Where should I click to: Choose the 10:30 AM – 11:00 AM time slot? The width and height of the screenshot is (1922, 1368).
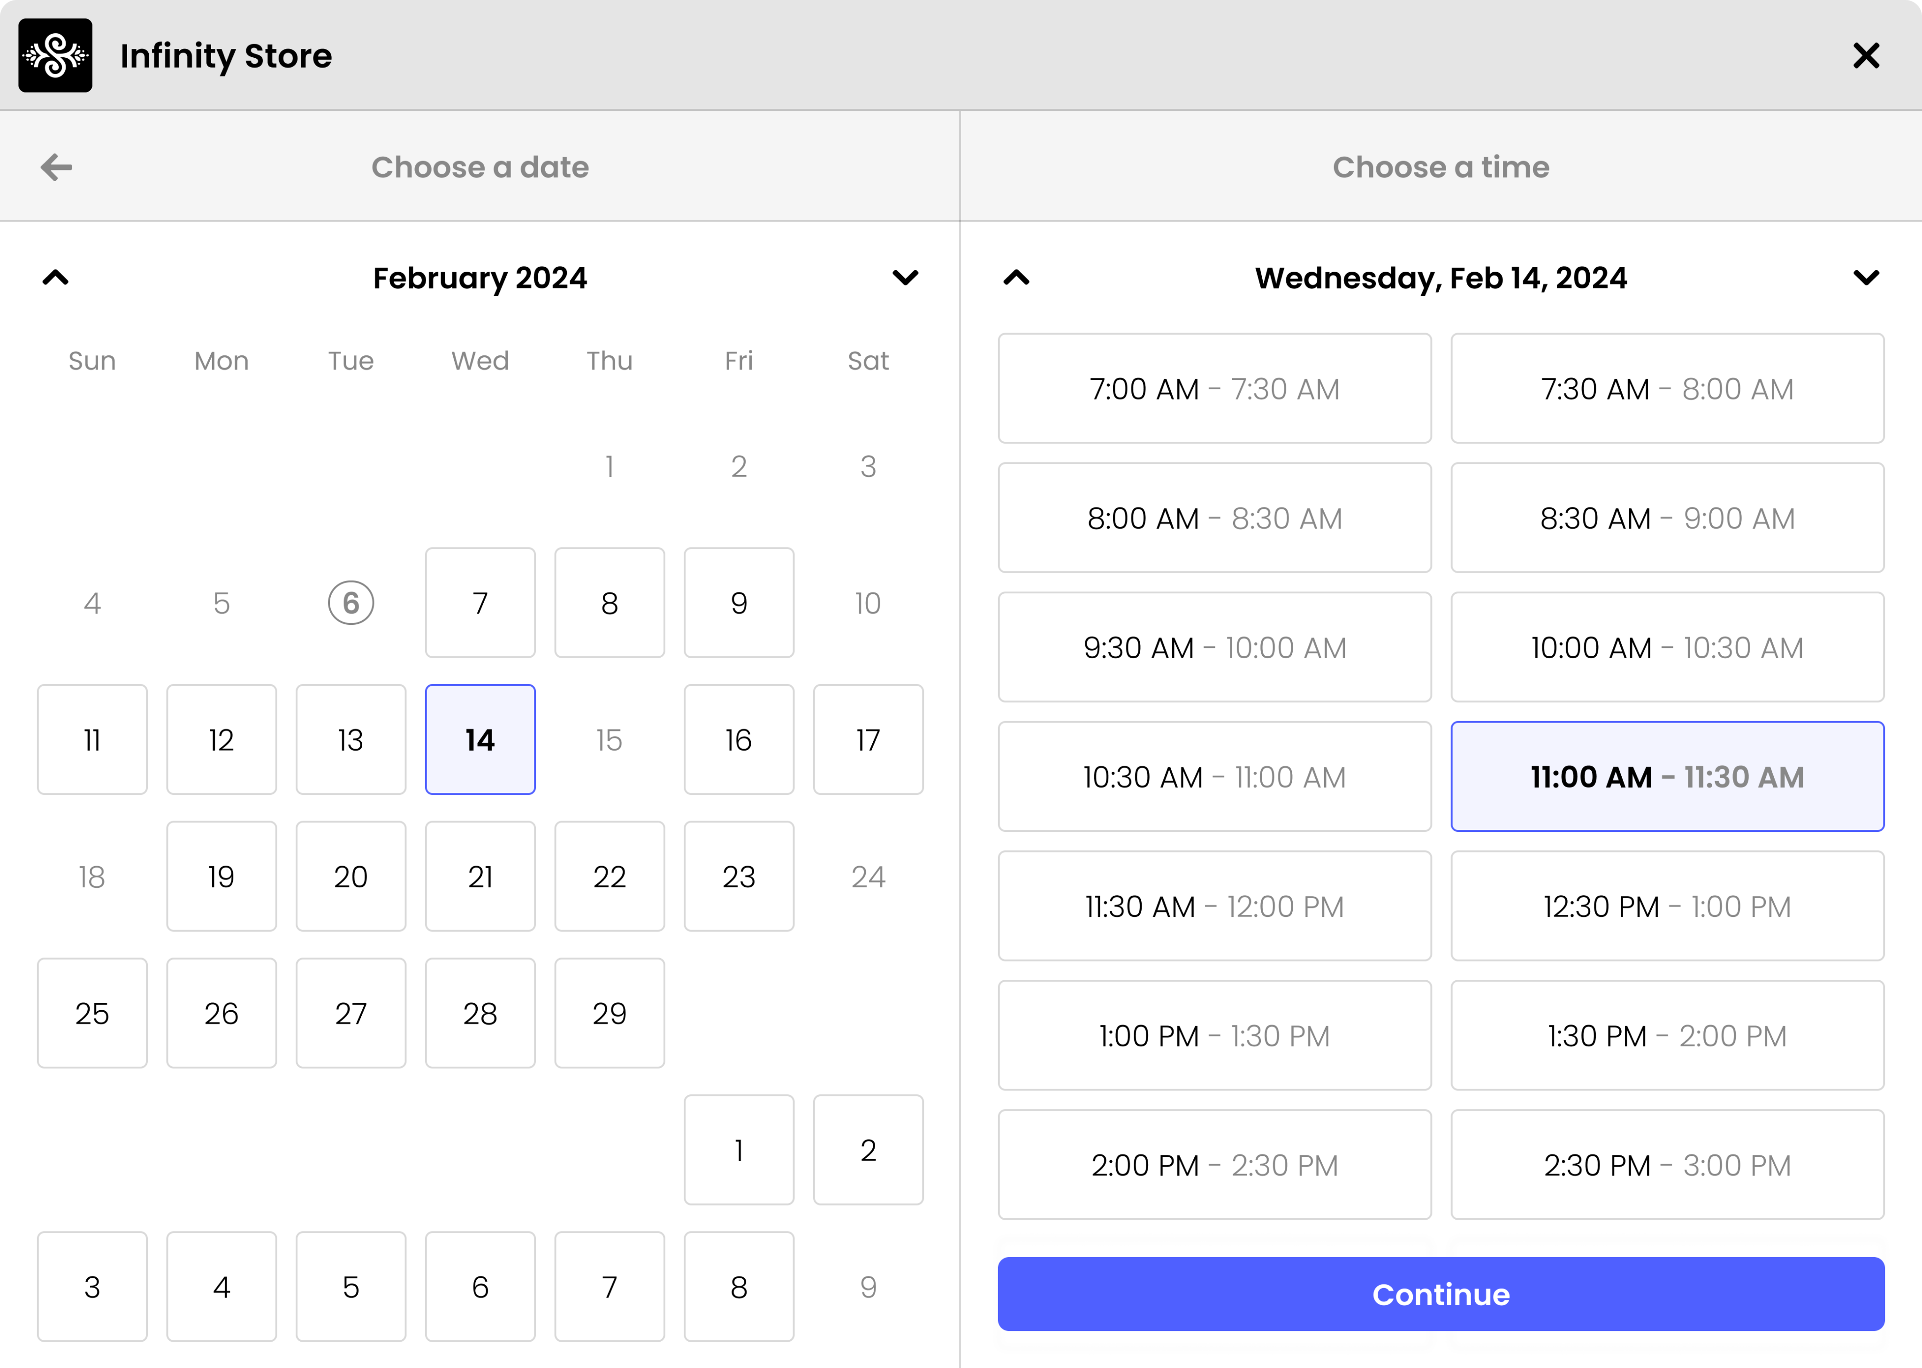[x=1214, y=776]
